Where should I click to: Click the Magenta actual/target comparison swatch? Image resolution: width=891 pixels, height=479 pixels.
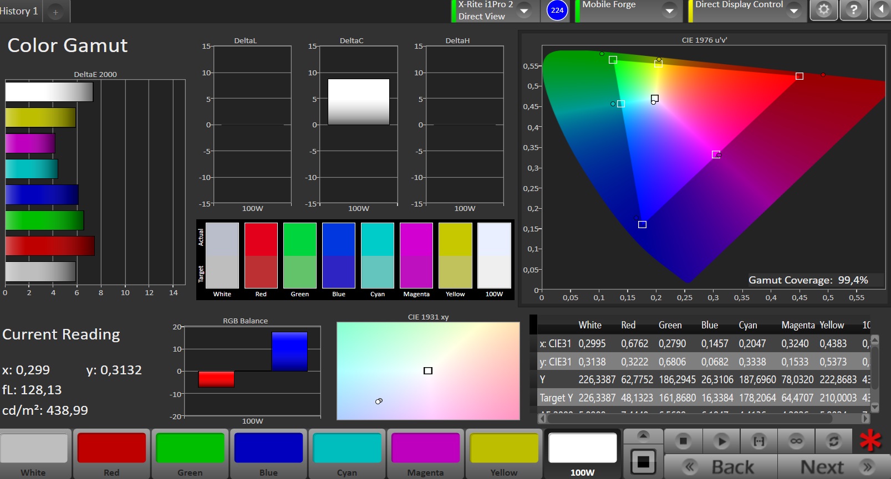(416, 255)
